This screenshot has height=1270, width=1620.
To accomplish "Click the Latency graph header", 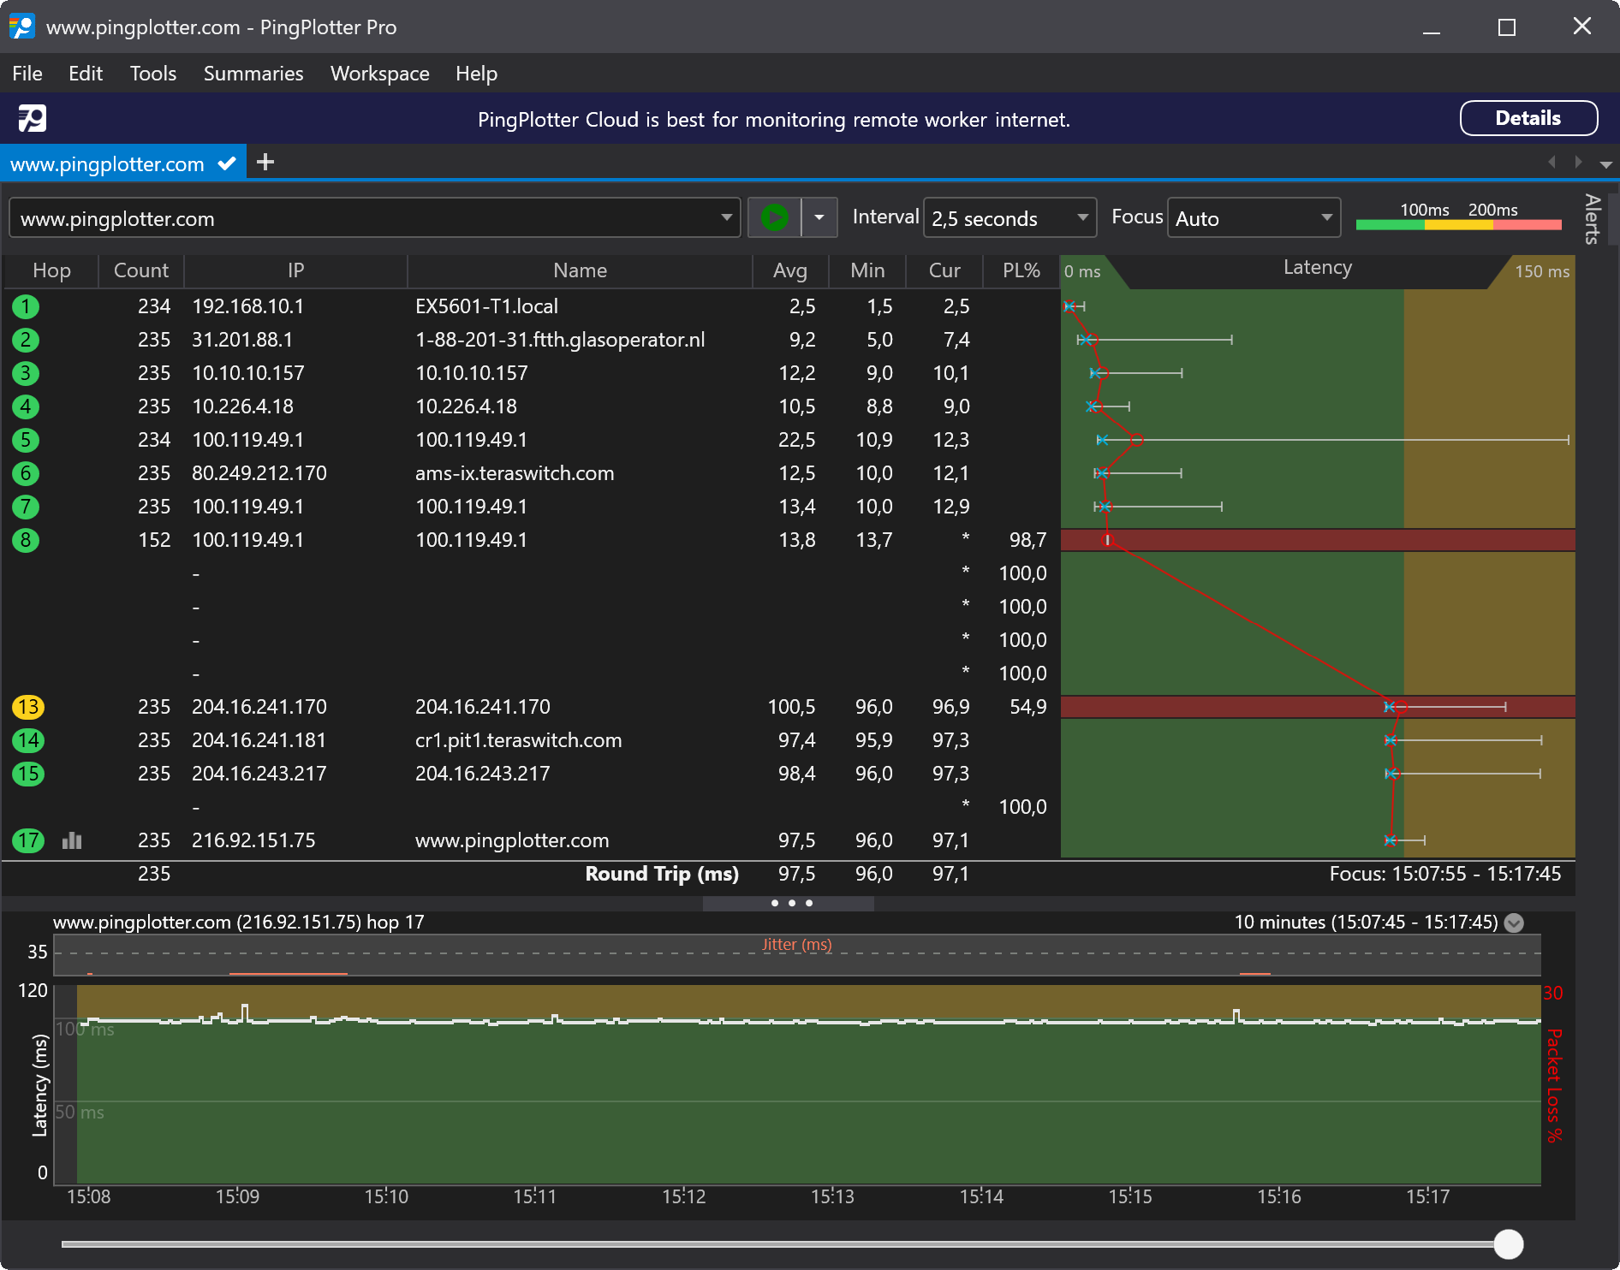I will (1317, 268).
